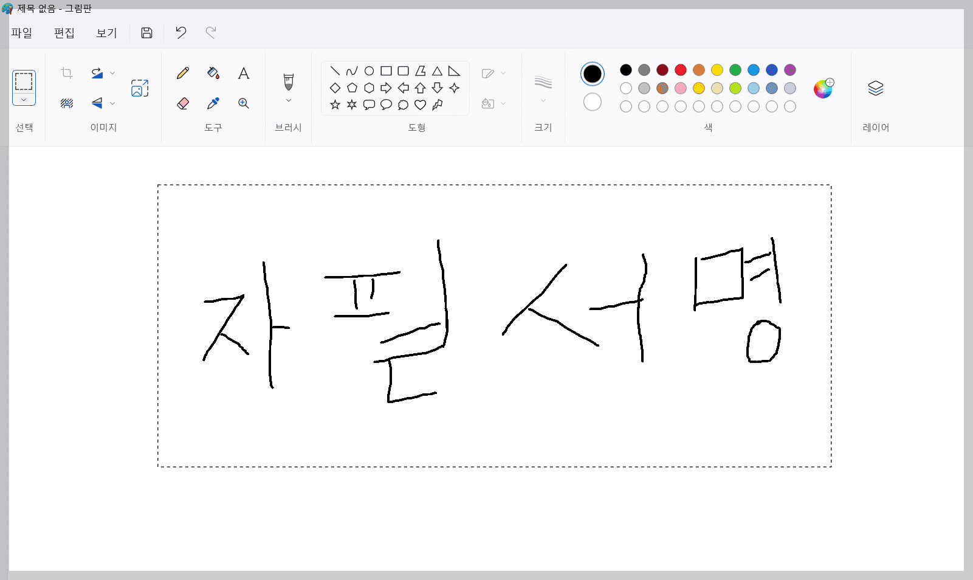The height and width of the screenshot is (580, 973).
Task: Expand the Selection tool options
Action: click(24, 99)
